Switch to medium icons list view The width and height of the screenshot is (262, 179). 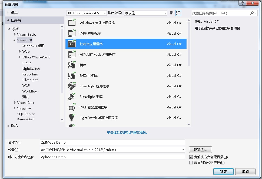coord(178,13)
